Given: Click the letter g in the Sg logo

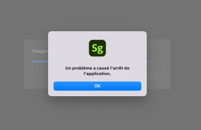Looking at the screenshot, I should 100,49.
